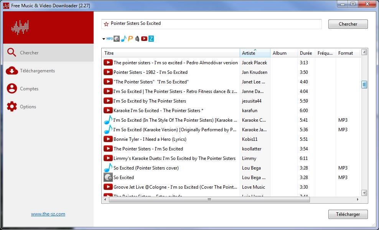The image size is (379, 230).
Task: Open the Téléchargements sidebar section
Action: [x=48, y=71]
